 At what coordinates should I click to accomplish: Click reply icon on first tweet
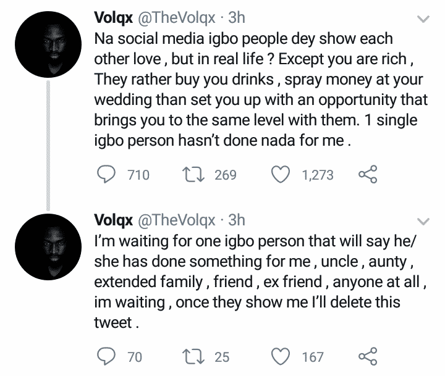click(108, 175)
